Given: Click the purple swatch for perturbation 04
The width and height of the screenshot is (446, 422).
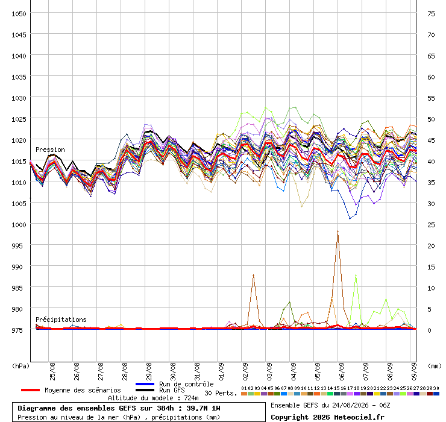Looking at the screenshot, I should point(264,394).
